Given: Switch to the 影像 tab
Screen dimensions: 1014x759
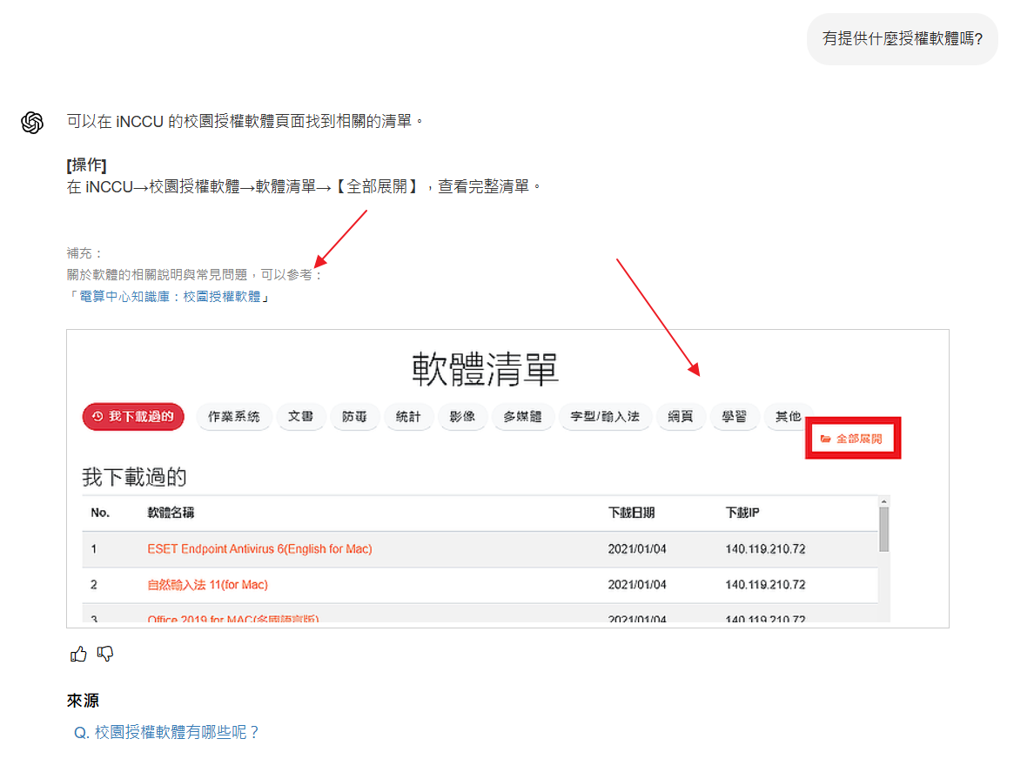Looking at the screenshot, I should 462,416.
